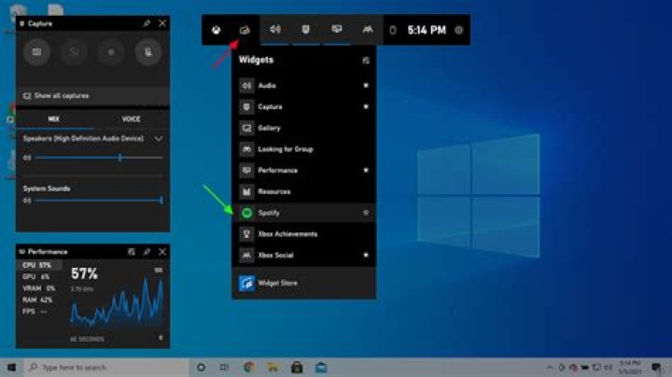Favorite the Spotify widget star

click(366, 213)
